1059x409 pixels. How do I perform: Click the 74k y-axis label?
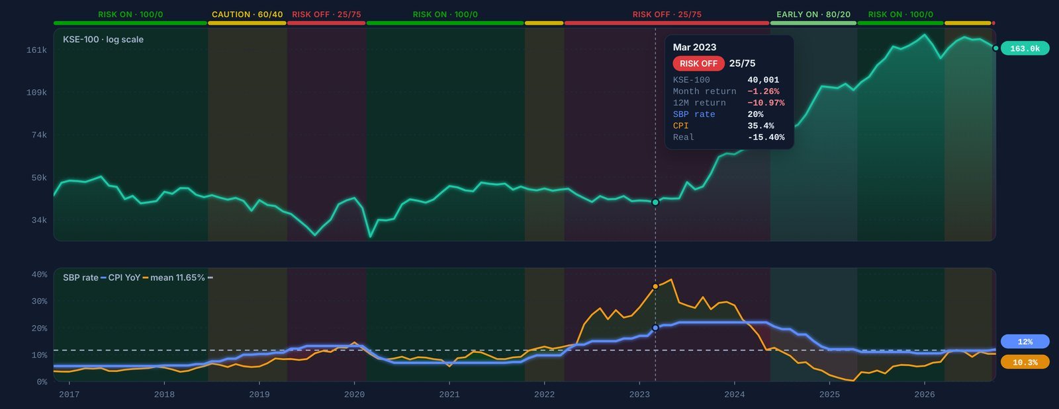[39, 135]
